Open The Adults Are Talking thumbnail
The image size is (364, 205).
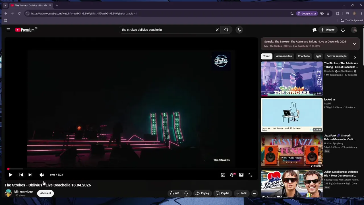click(292, 79)
